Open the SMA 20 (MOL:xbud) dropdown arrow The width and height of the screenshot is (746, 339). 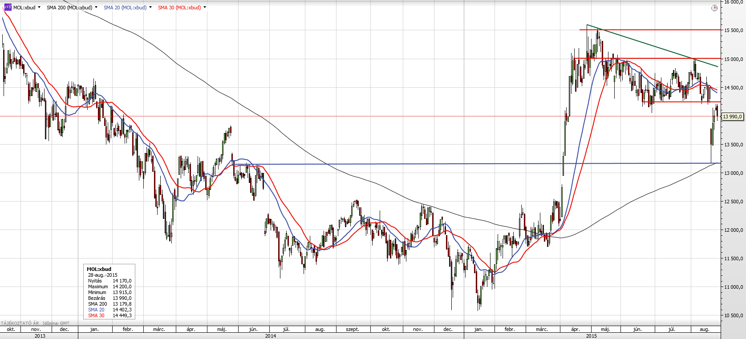[150, 8]
